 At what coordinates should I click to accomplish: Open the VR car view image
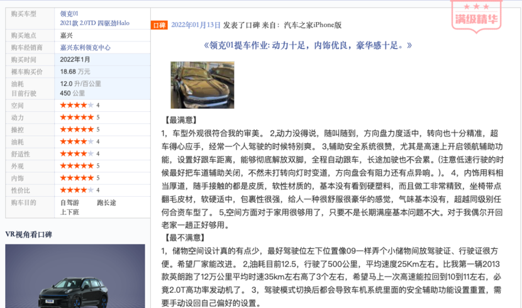click(75, 276)
